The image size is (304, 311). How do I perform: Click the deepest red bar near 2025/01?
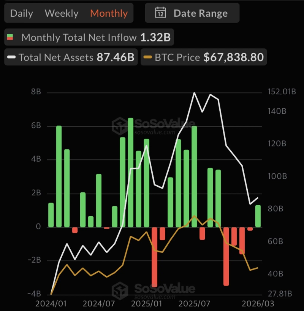pos(154,257)
